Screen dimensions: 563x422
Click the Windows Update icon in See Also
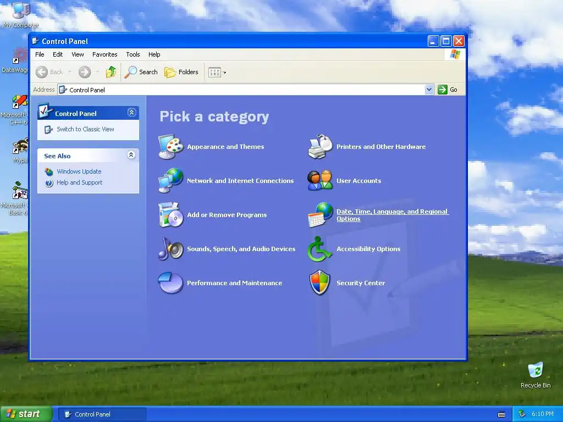click(49, 171)
